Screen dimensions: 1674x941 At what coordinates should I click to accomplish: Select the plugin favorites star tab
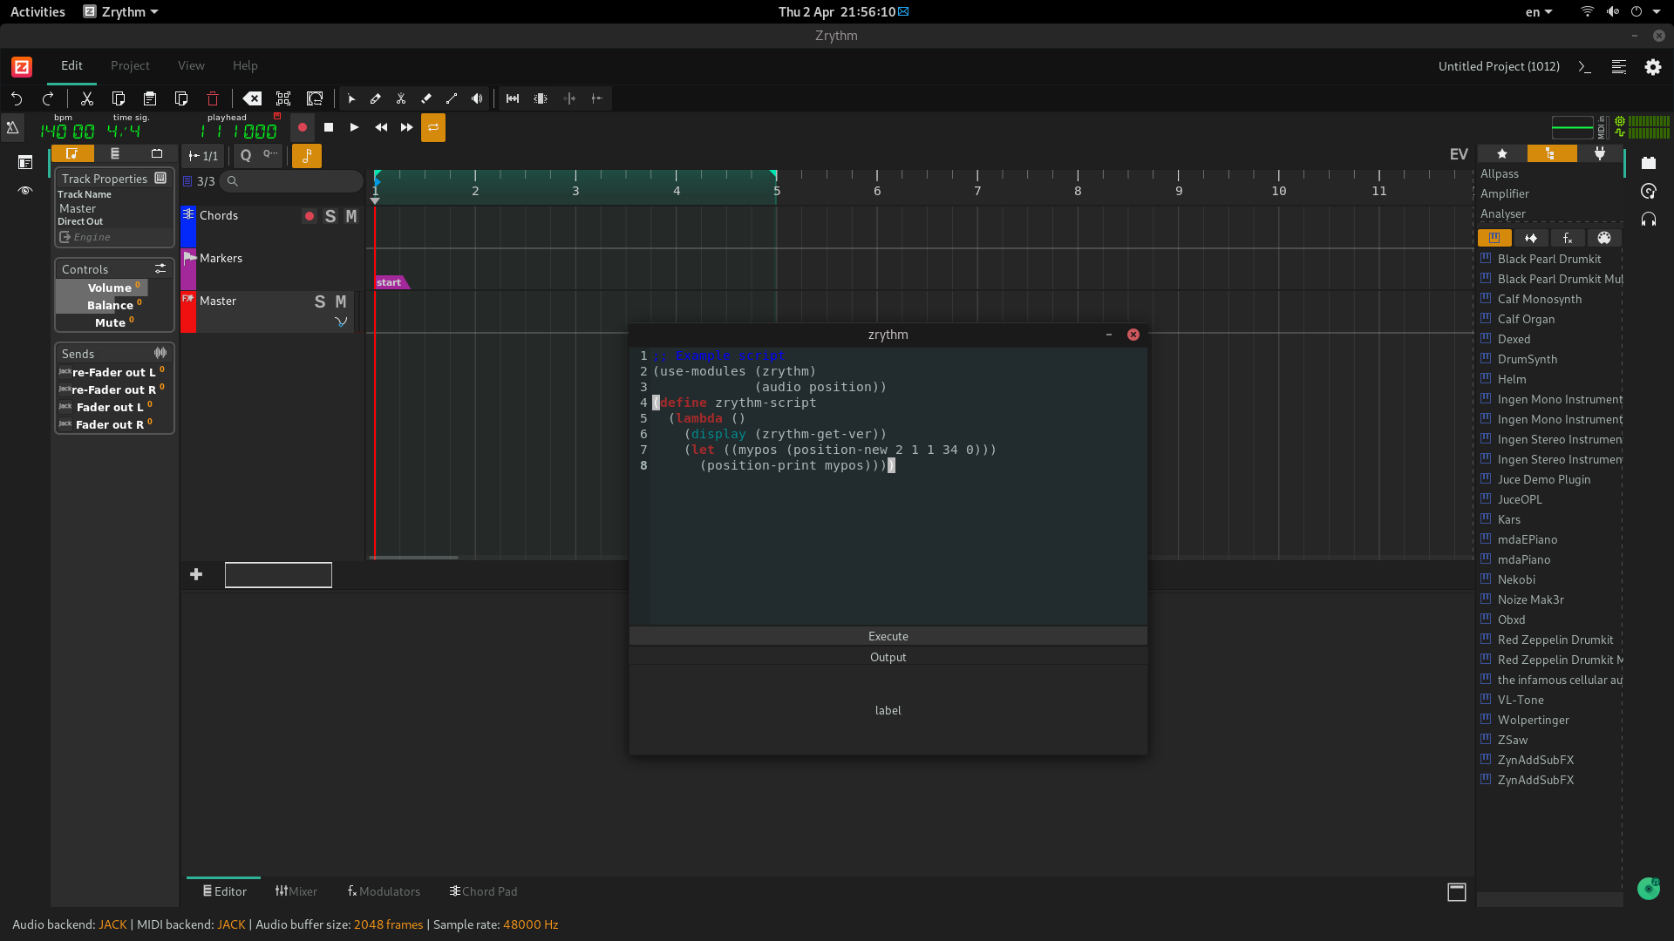1502,153
